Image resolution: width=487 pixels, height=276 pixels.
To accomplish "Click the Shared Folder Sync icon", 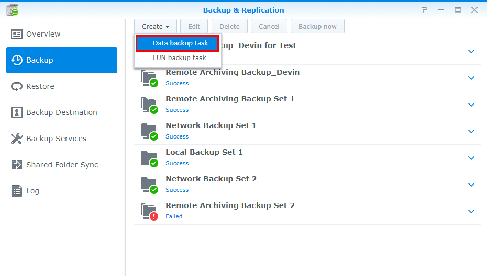I will [17, 165].
